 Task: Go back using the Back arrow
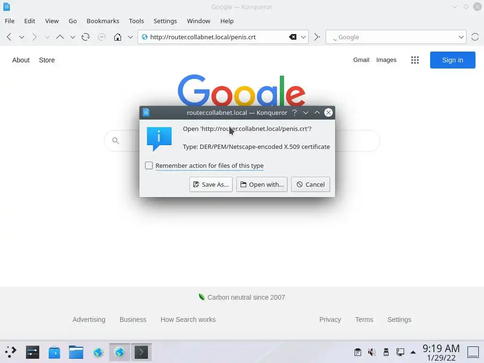9,37
